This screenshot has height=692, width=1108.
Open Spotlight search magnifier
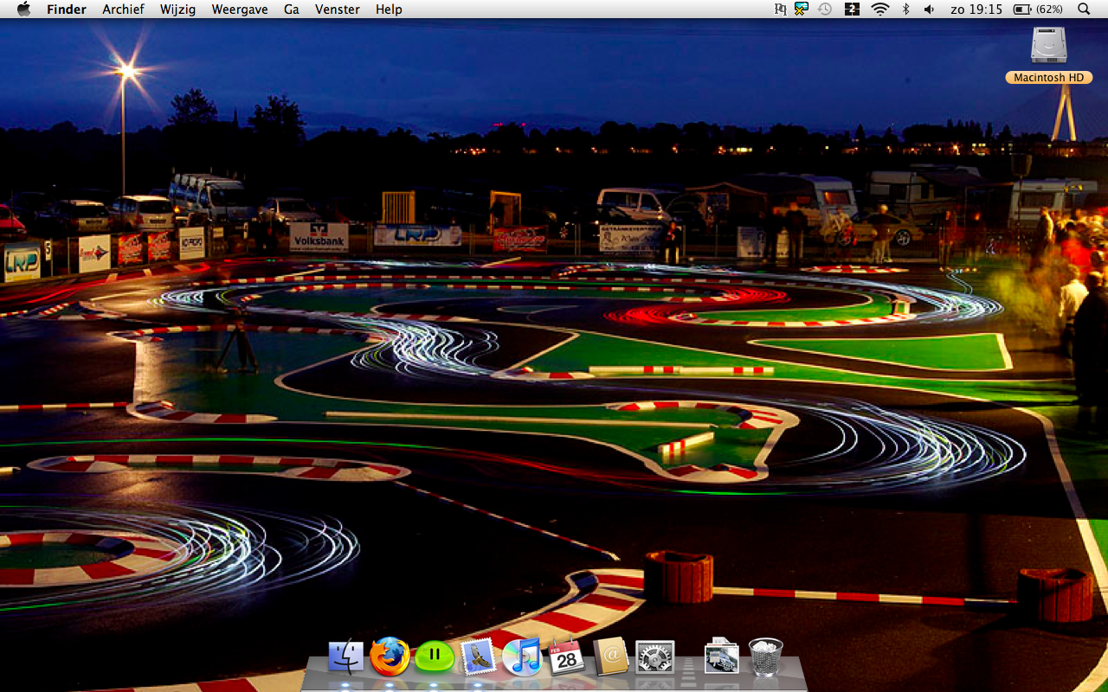coord(1084,10)
